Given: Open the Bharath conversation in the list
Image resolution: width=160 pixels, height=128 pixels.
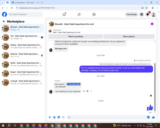Looking at the screenshot, I should pos(22,28).
